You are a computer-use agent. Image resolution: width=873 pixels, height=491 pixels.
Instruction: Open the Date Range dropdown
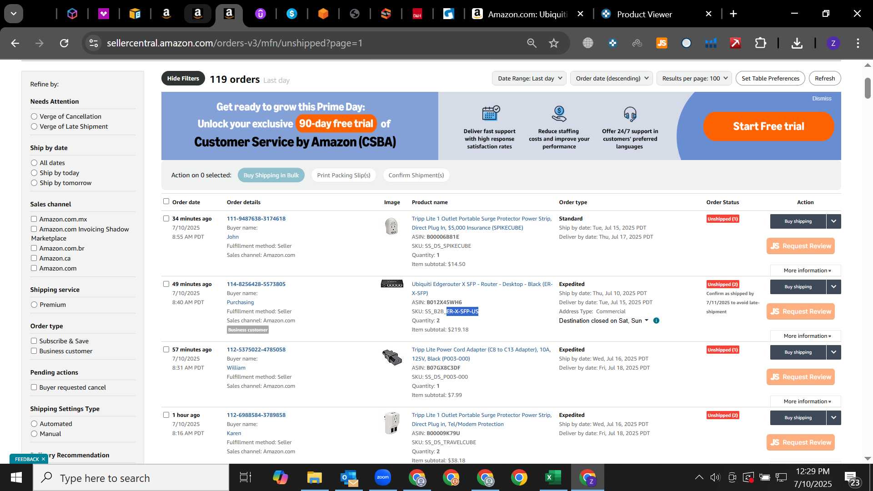tap(529, 78)
